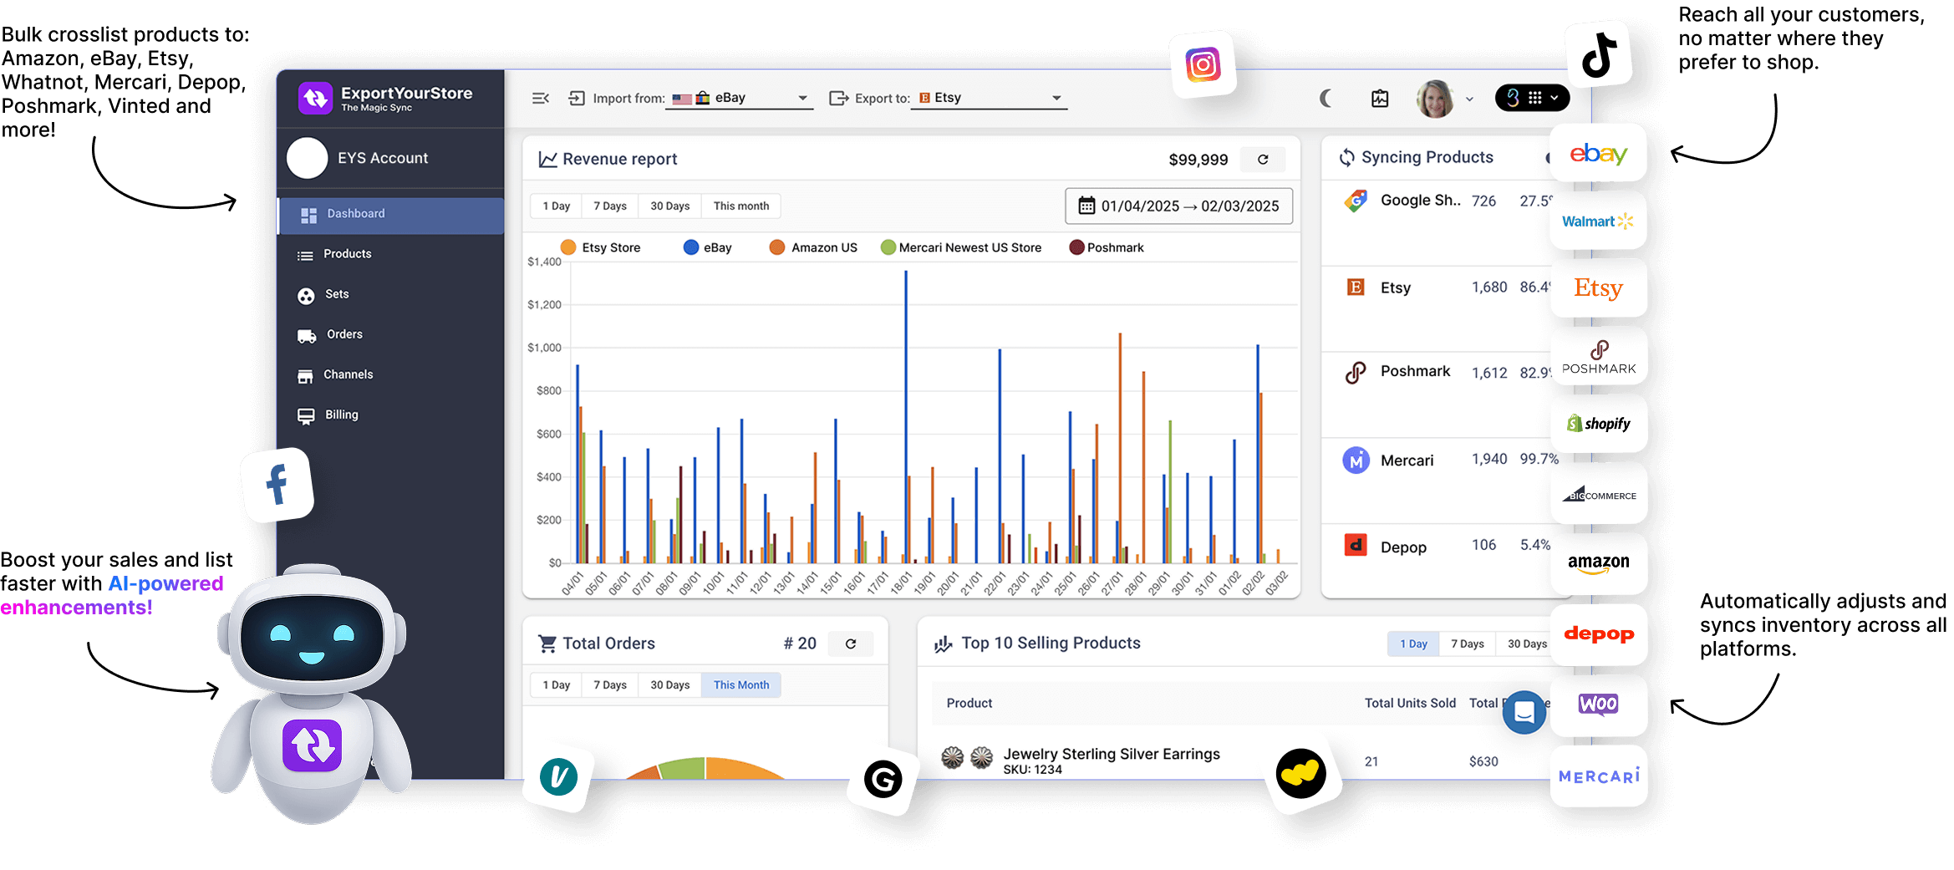The image size is (1954, 870).
Task: Select This Month for Total Orders
Action: [740, 684]
